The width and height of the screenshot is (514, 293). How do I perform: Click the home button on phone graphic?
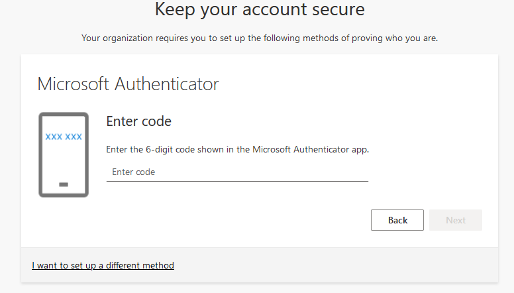[64, 184]
